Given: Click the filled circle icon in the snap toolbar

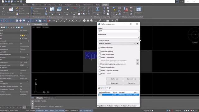Looking at the screenshot, I should click(84, 21).
